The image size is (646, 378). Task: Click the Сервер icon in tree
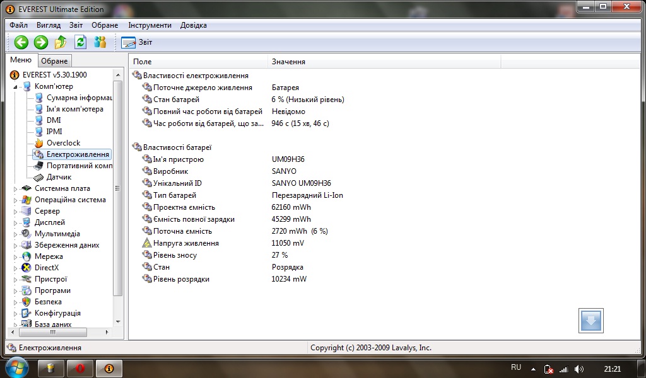[26, 211]
